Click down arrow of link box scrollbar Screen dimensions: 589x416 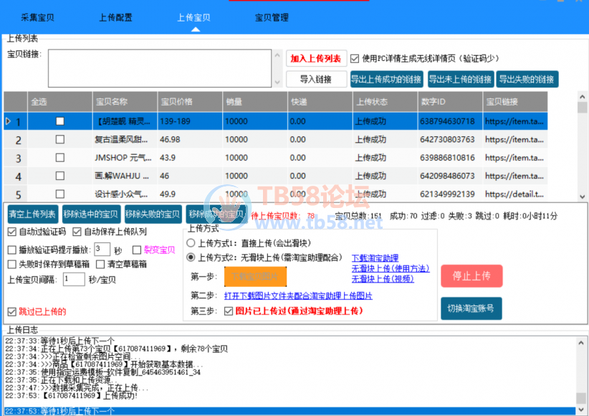coord(277,82)
